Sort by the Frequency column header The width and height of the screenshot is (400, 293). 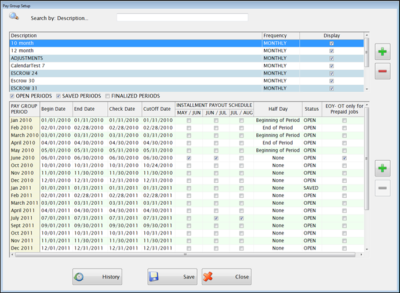(x=281, y=36)
